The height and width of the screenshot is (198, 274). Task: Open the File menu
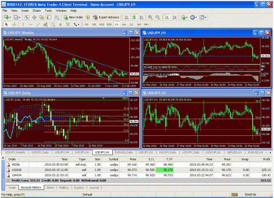click(5, 11)
